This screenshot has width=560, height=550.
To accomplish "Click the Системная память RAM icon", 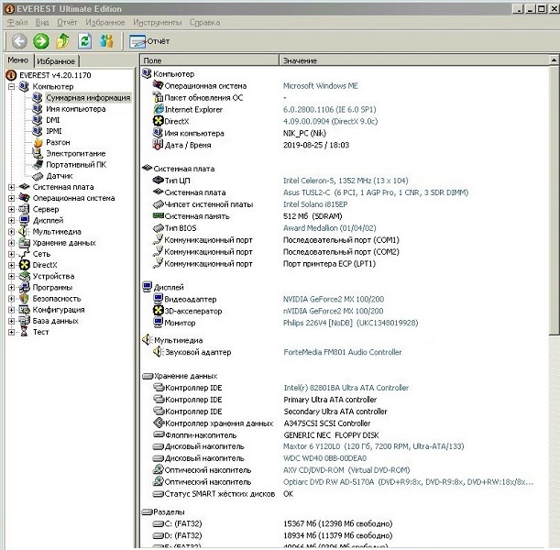I will [158, 215].
